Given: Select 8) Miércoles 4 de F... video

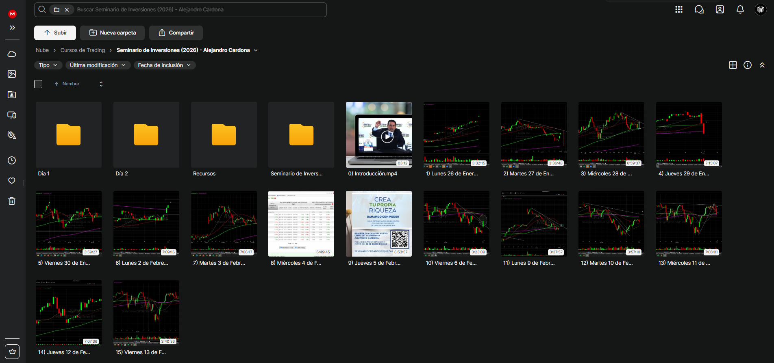Looking at the screenshot, I should [301, 224].
